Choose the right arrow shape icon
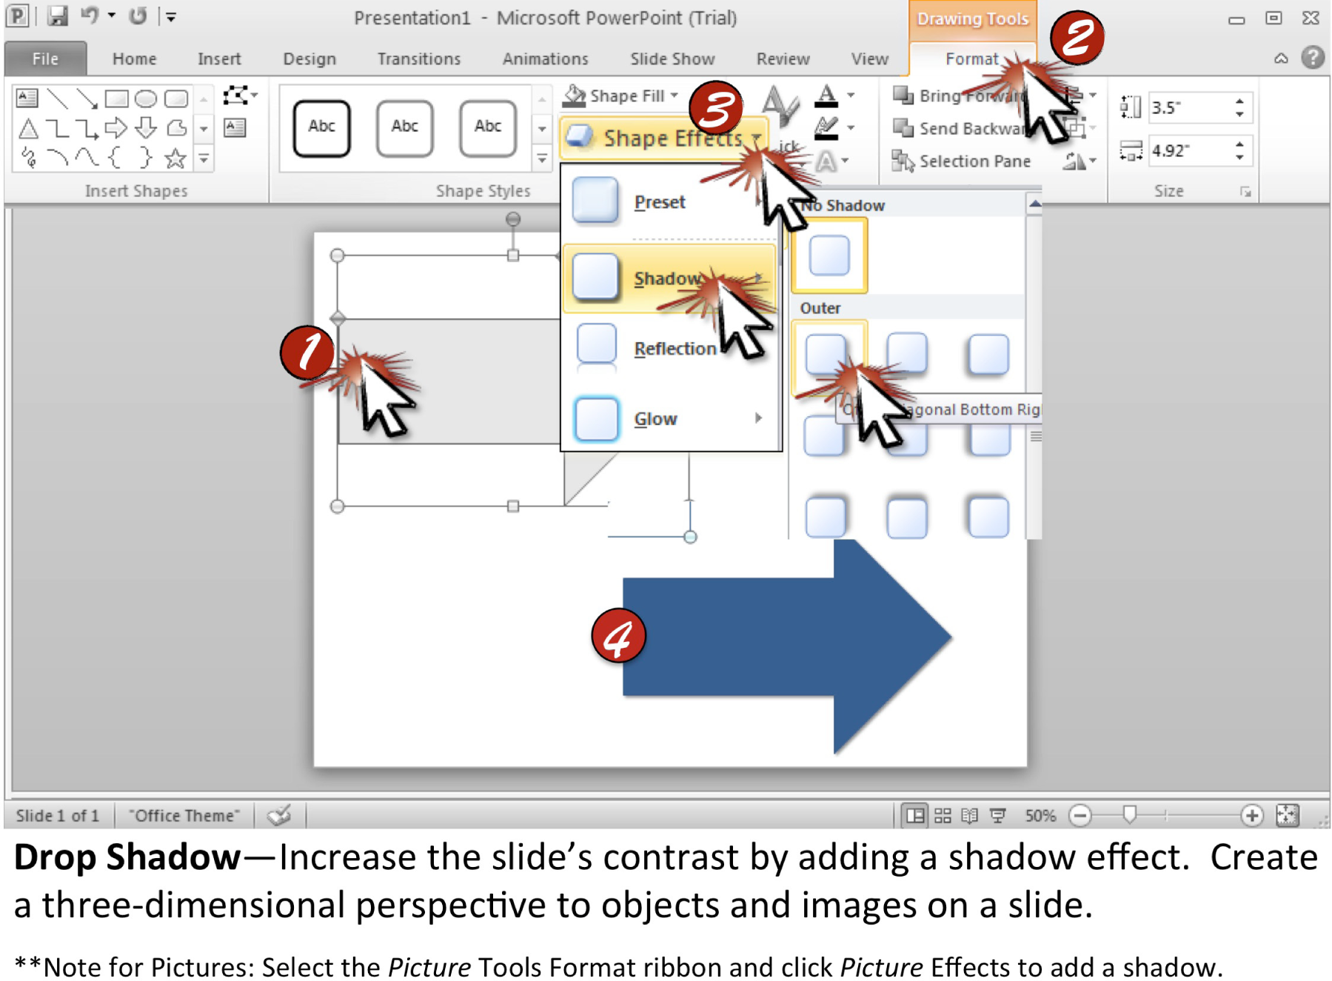1332x981 pixels. (x=116, y=128)
